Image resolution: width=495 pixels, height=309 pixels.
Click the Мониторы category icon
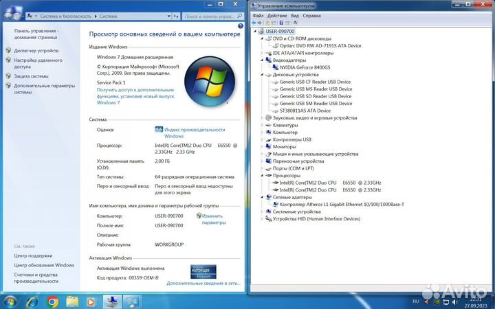(x=268, y=147)
